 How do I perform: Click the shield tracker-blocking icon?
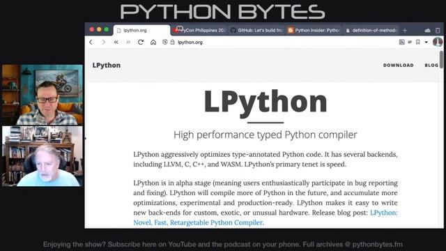tap(165, 42)
